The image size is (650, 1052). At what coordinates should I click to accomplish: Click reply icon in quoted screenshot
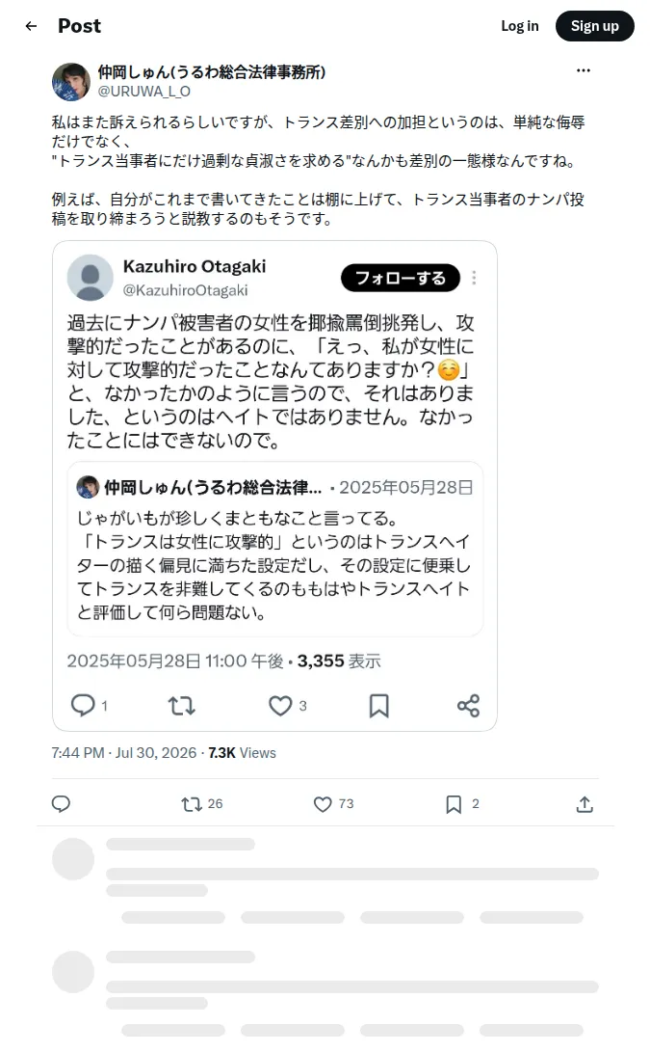[x=83, y=705]
